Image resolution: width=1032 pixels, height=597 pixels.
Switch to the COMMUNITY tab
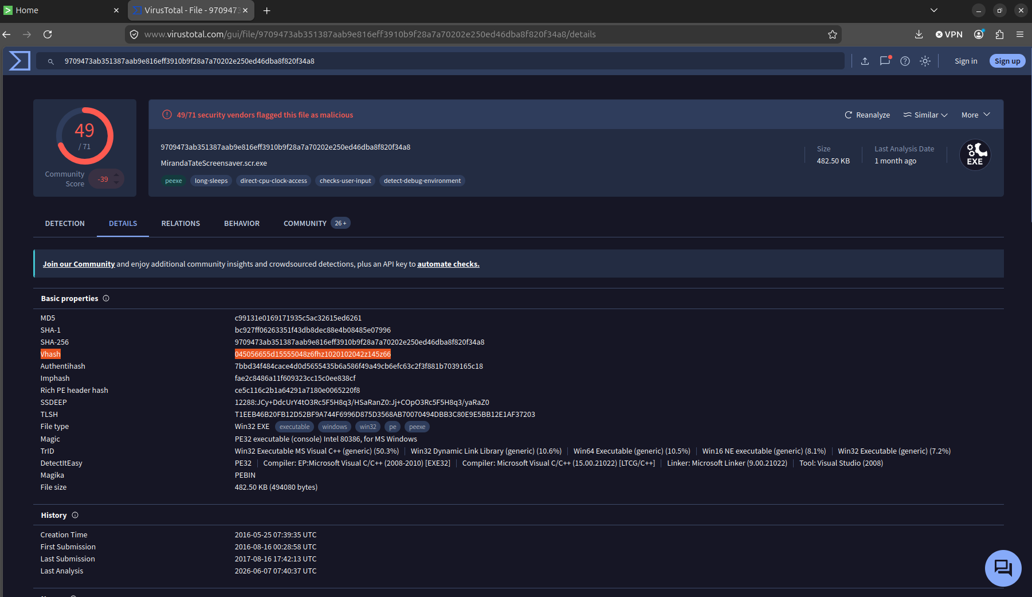click(317, 223)
